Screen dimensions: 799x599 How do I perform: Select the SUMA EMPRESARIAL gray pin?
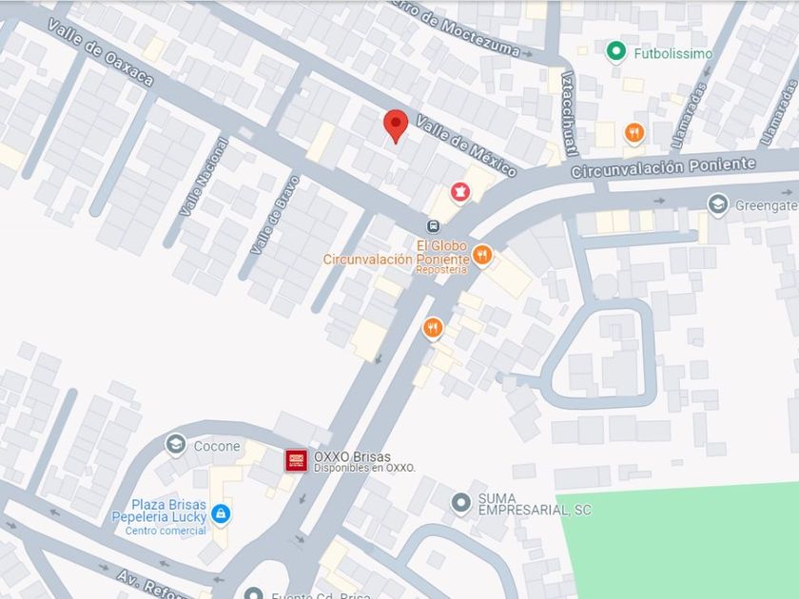[461, 504]
